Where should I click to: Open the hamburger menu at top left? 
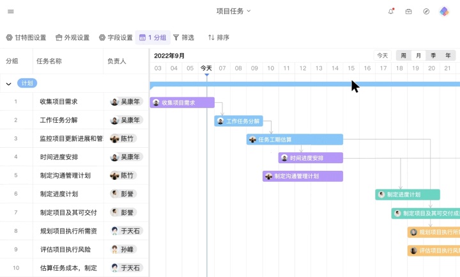coord(10,11)
